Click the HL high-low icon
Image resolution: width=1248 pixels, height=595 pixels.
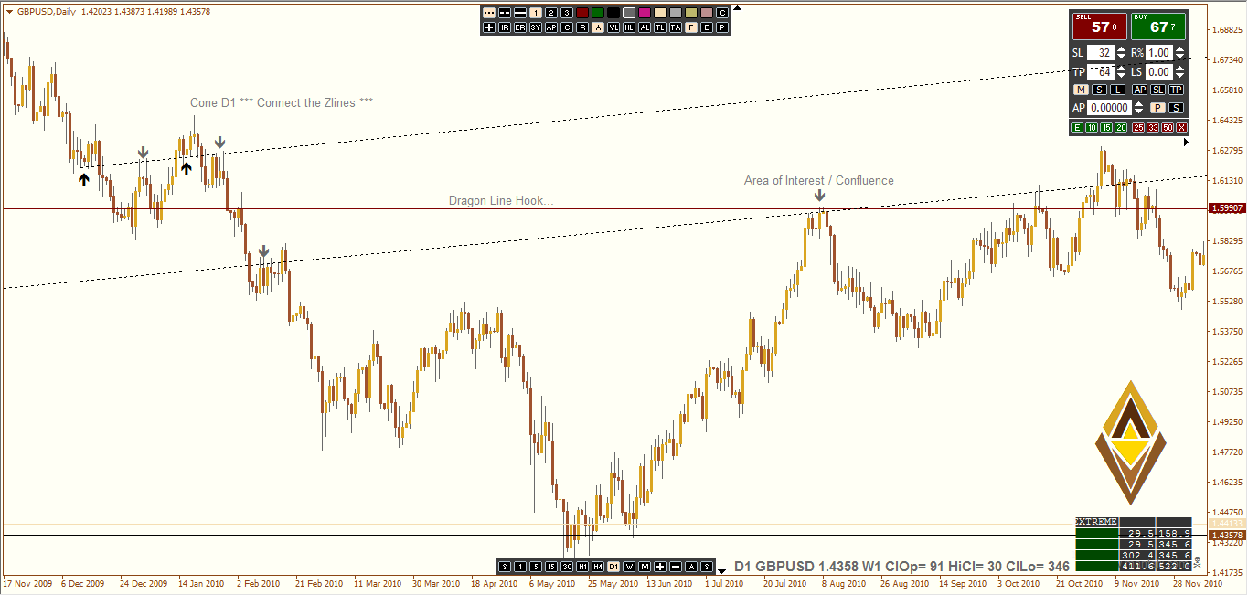click(630, 27)
